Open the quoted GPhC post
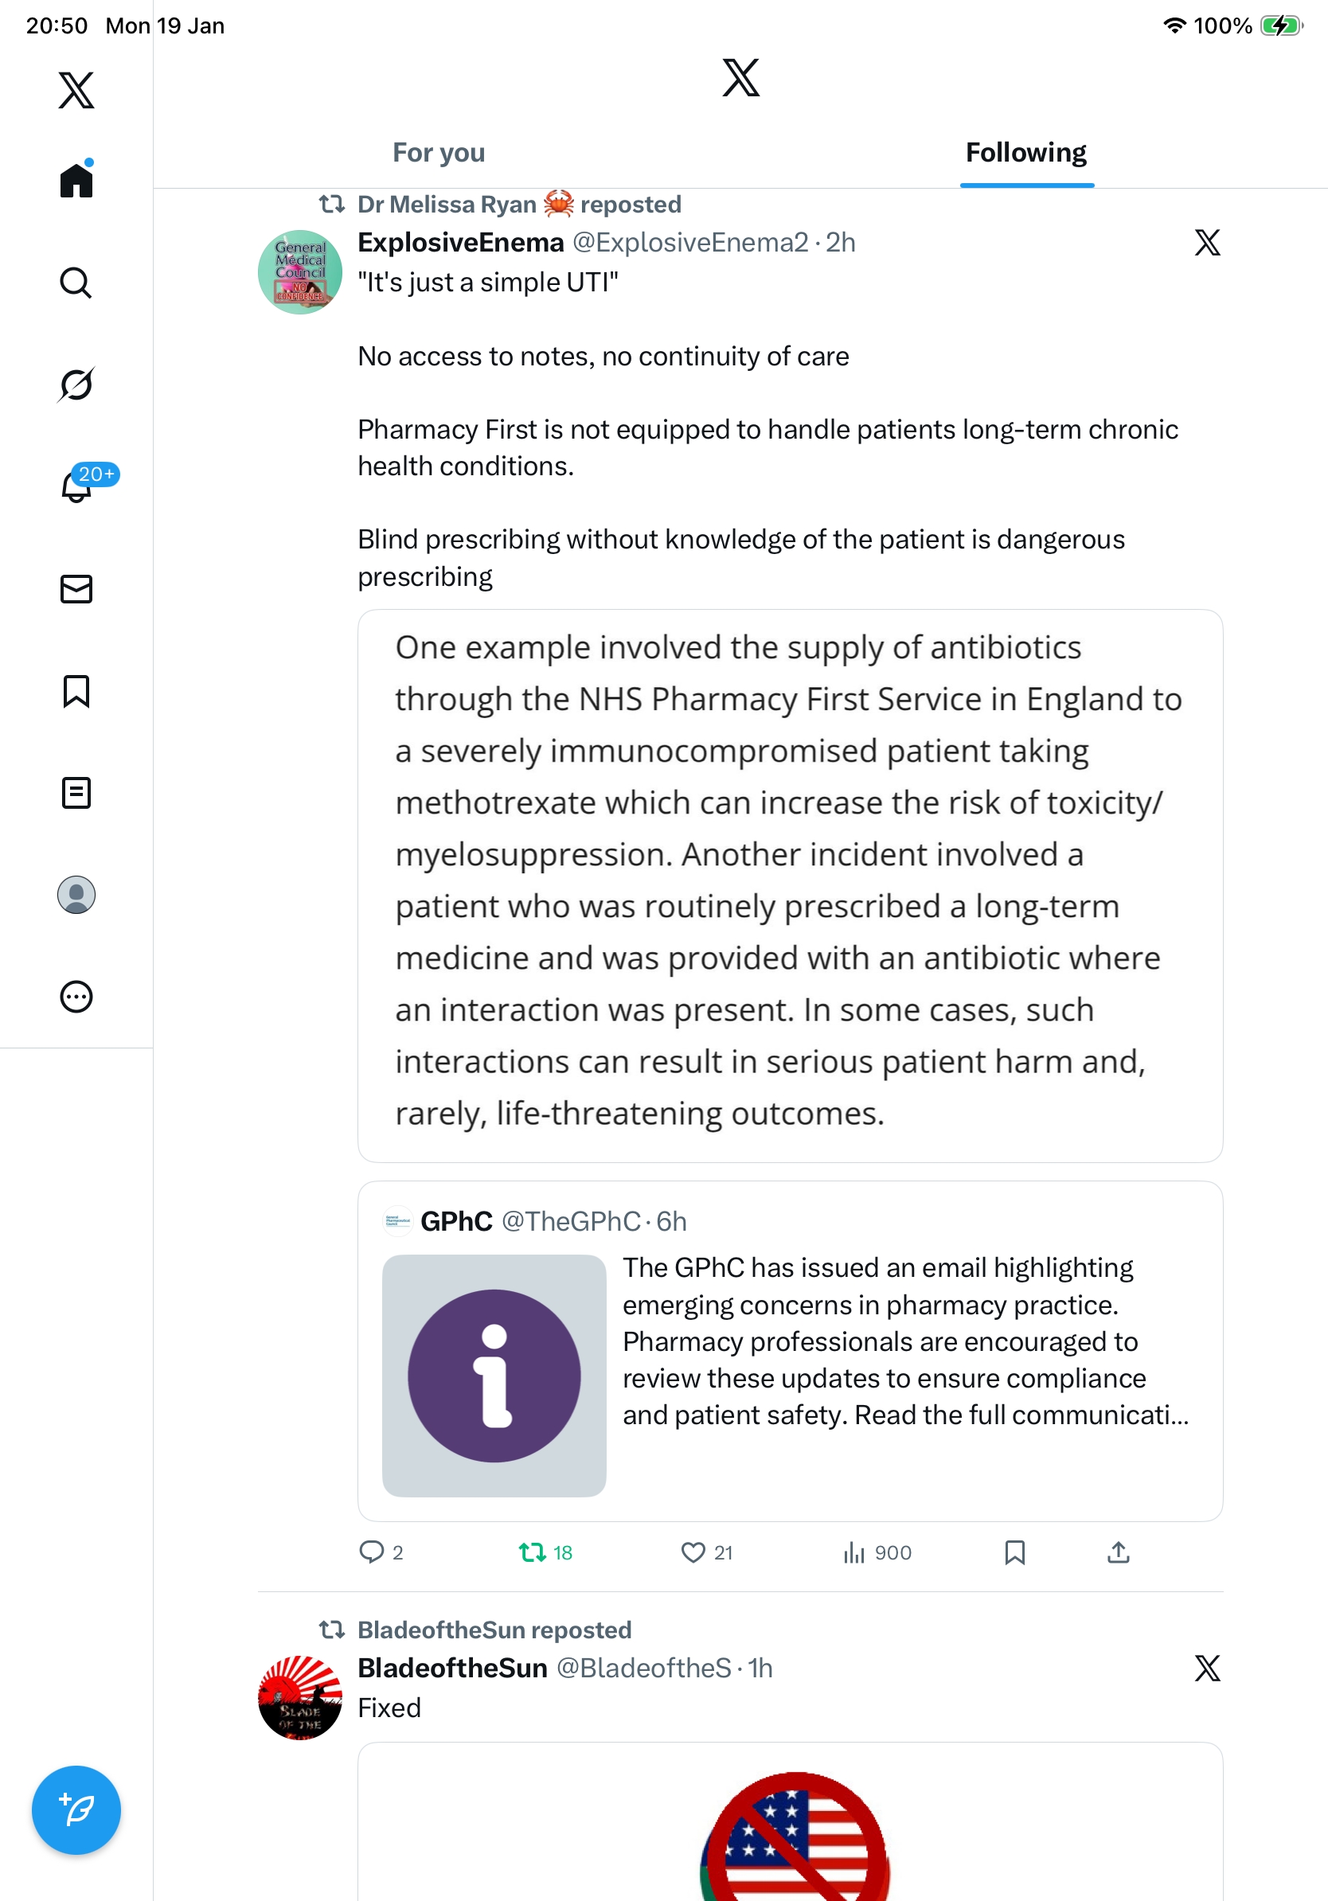The image size is (1328, 1901). 790,1350
